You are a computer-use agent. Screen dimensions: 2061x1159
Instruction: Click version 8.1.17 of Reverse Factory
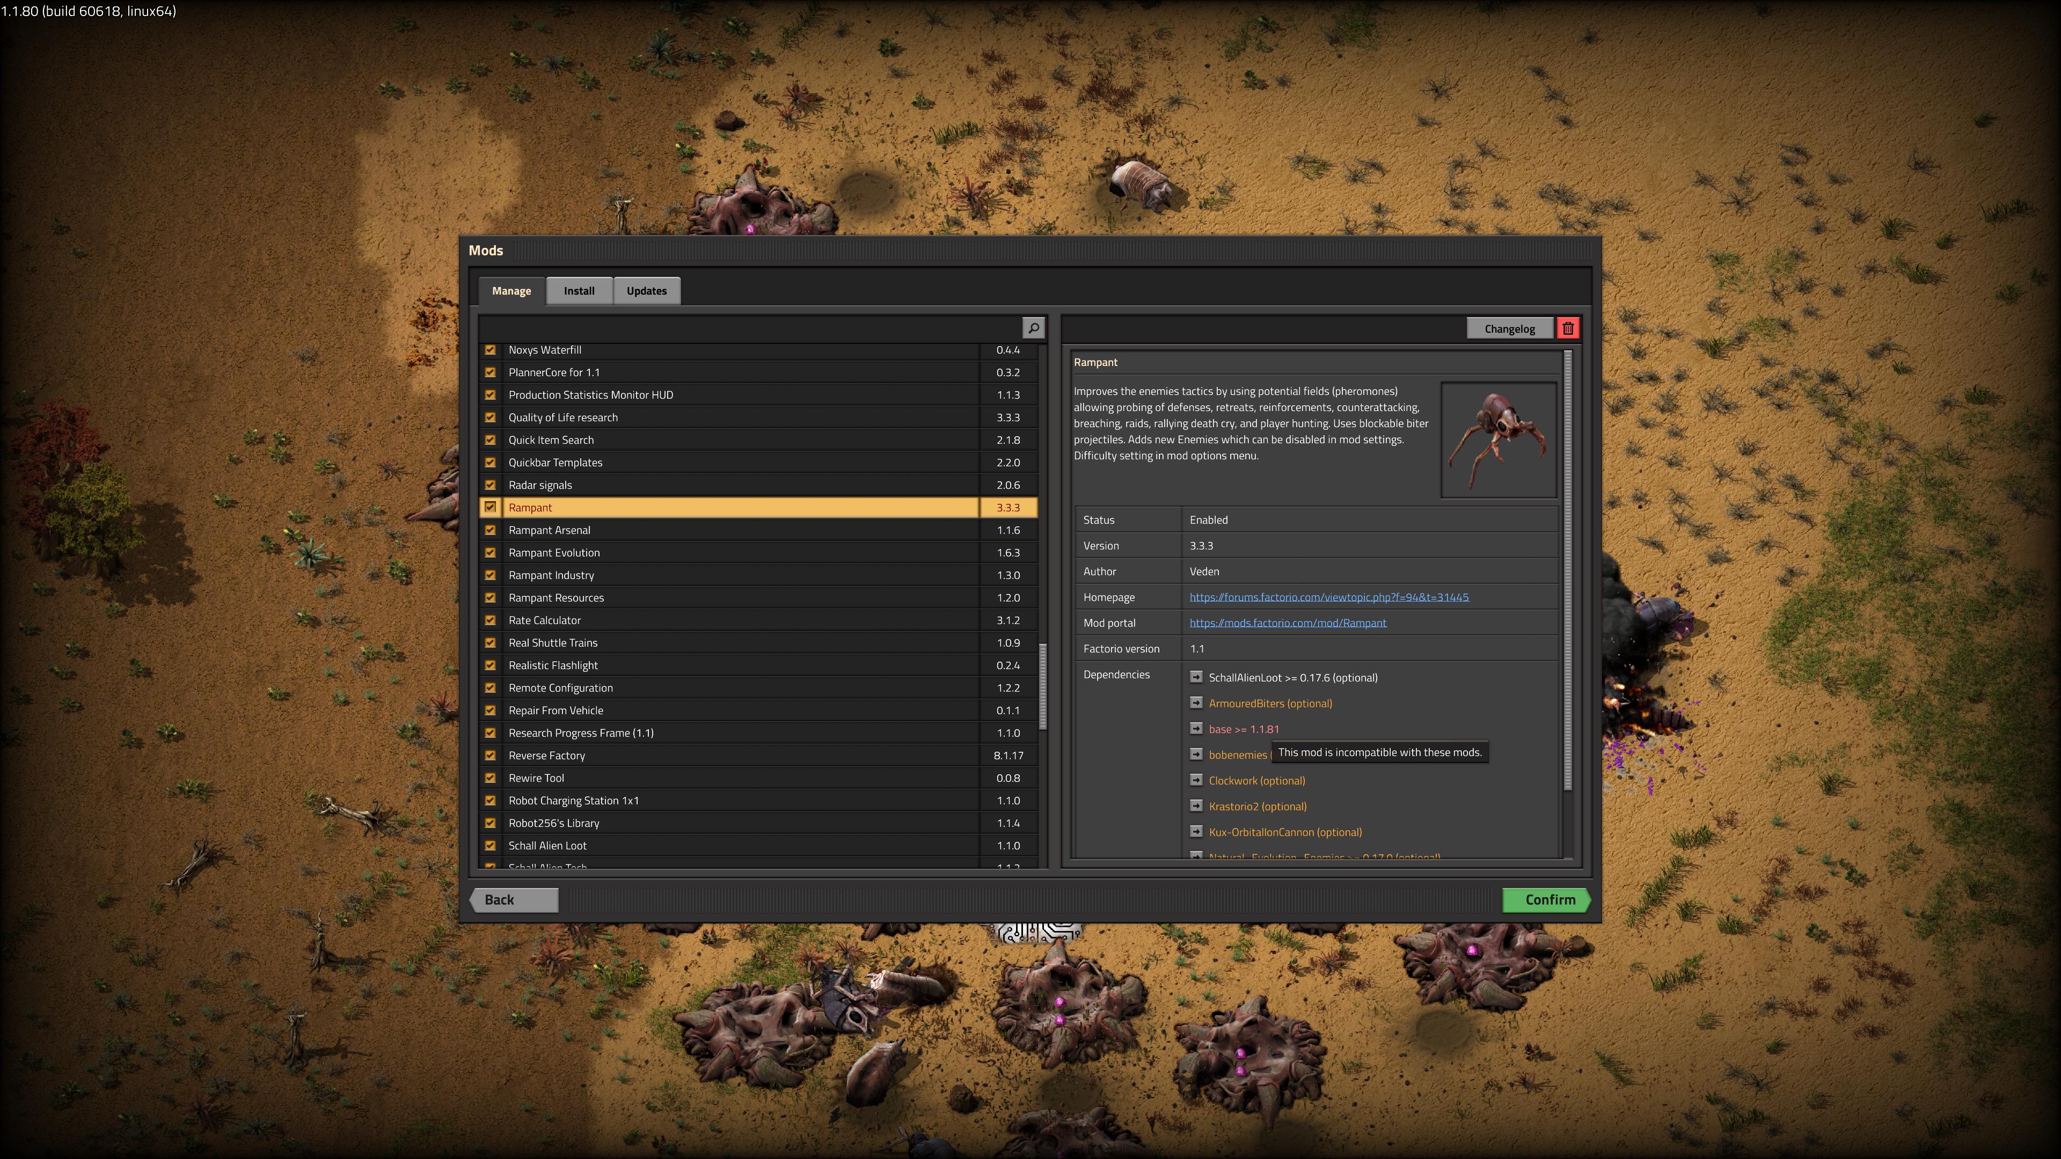(1008, 755)
